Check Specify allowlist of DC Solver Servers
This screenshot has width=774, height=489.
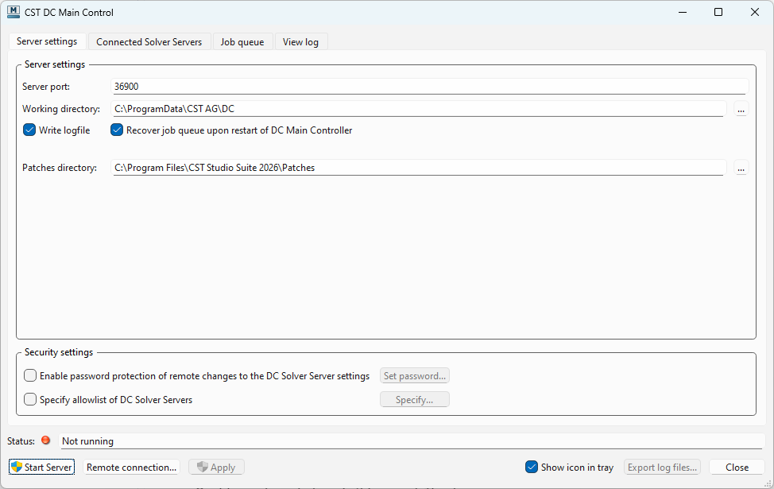pos(30,400)
